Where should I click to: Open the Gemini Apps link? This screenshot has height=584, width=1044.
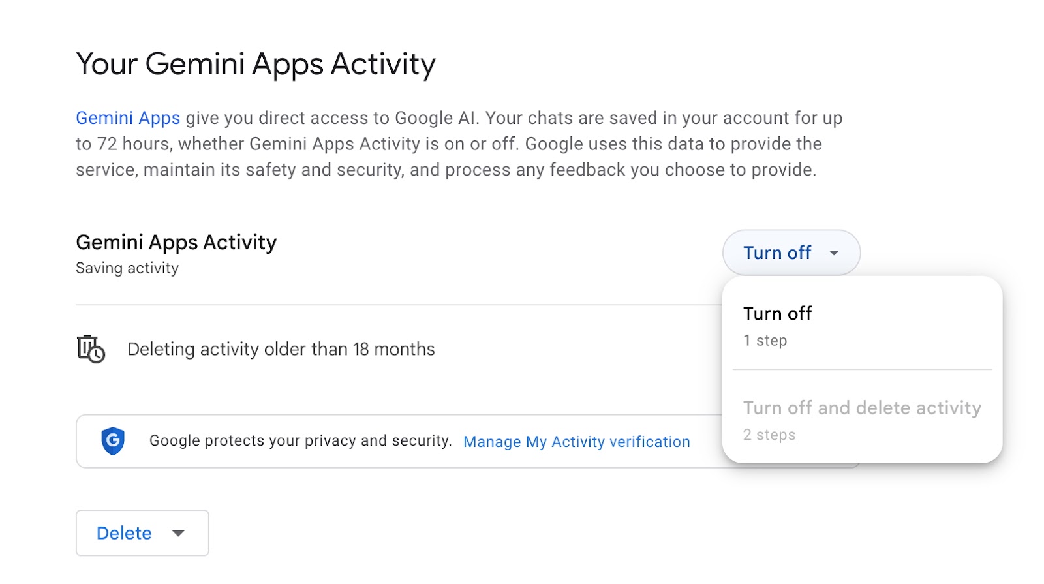coord(128,118)
